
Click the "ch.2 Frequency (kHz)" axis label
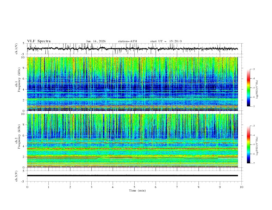[18, 137]
